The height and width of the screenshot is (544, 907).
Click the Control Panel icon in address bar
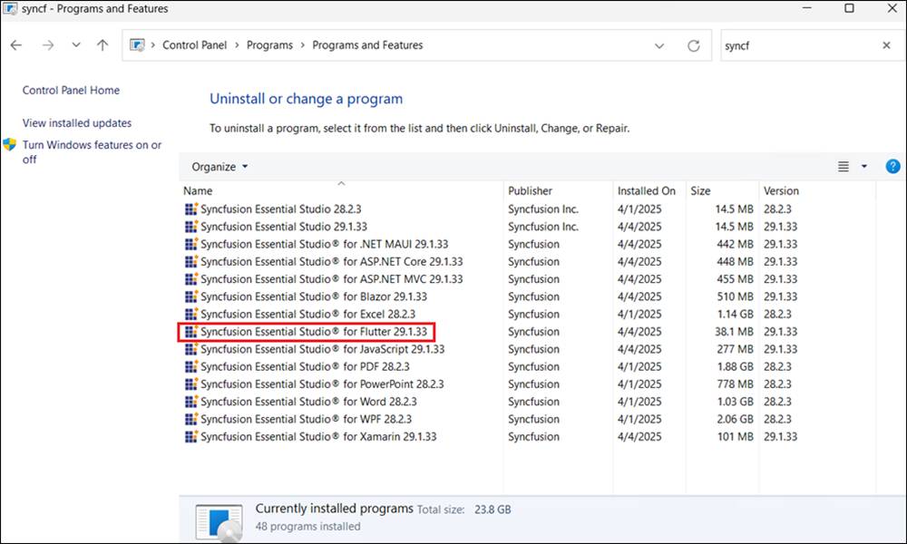pos(137,45)
